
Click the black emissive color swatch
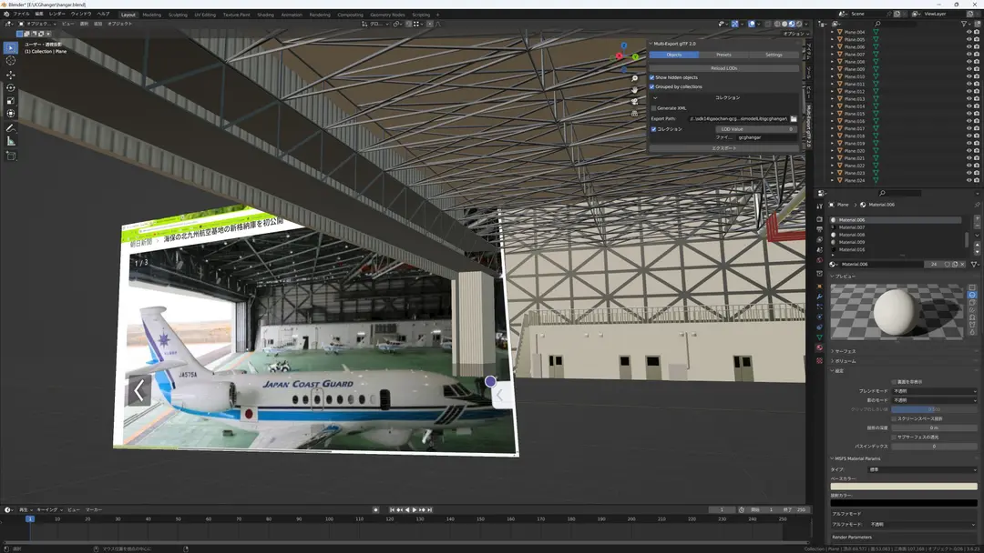coord(904,503)
